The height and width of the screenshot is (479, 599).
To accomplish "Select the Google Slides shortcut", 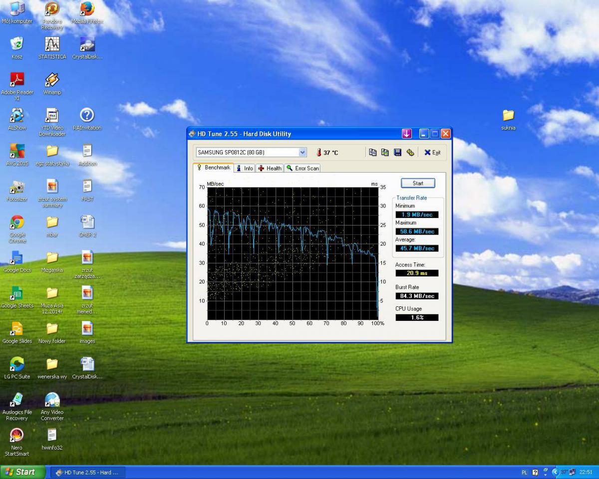I will coord(17,332).
